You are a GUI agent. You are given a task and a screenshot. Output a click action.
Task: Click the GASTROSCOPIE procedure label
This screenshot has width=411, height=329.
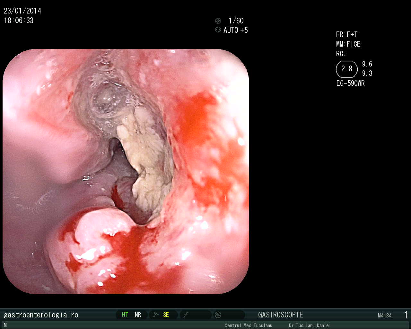pyautogui.click(x=281, y=315)
